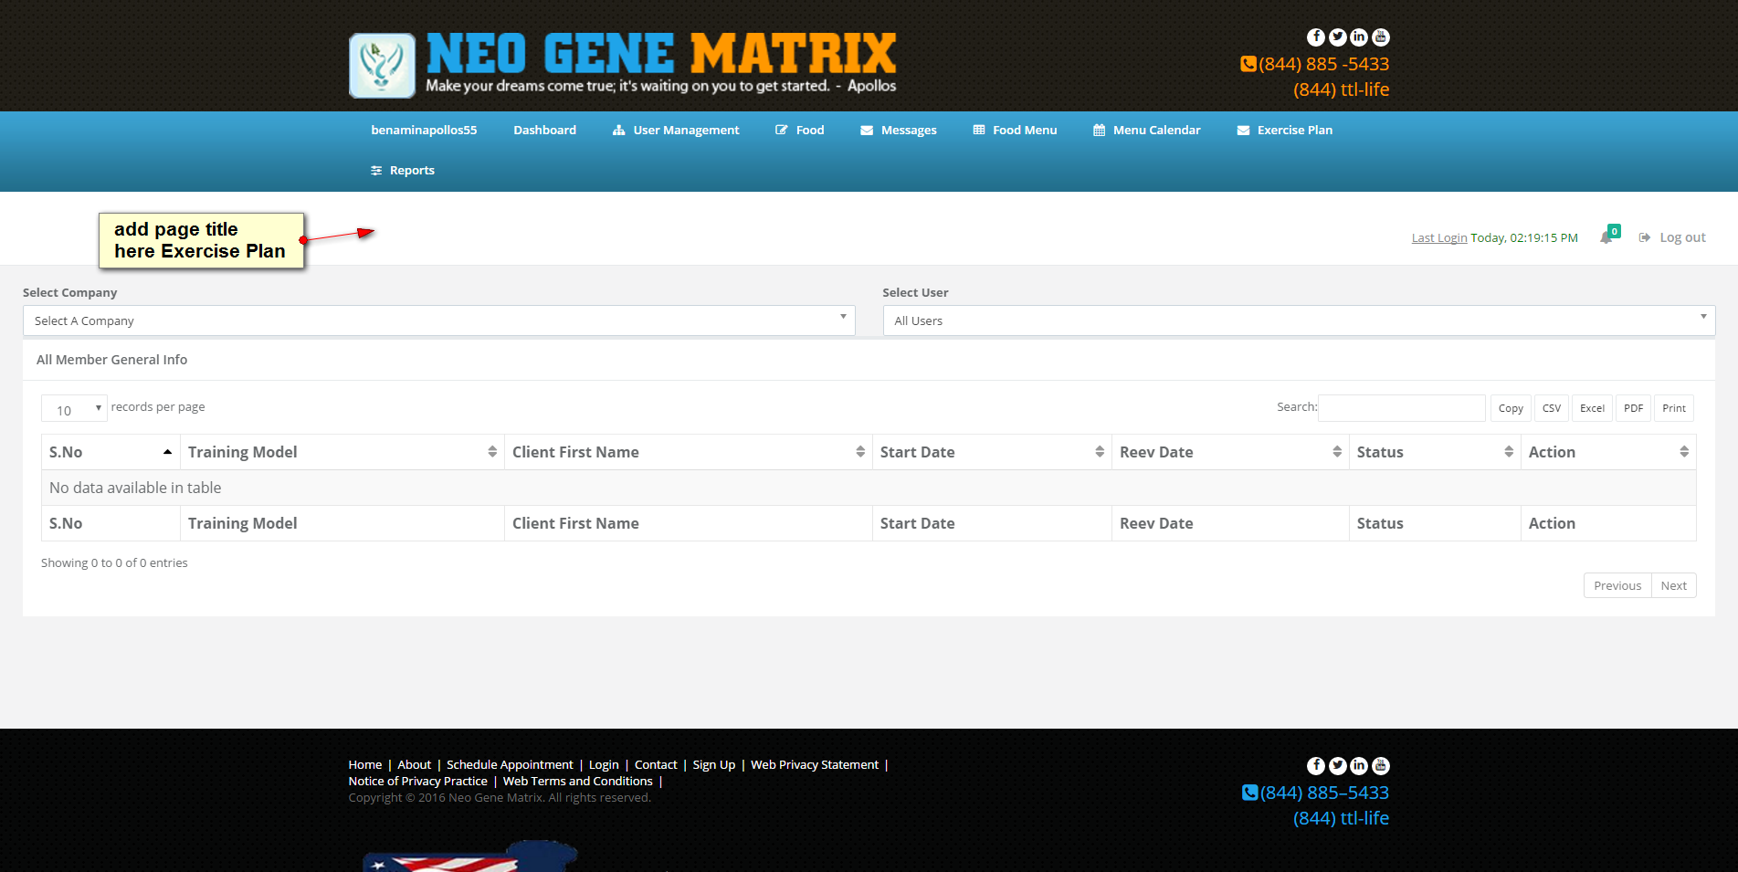Click the 'All Member General Info' heading
Image resolution: width=1738 pixels, height=872 pixels.
(x=112, y=360)
